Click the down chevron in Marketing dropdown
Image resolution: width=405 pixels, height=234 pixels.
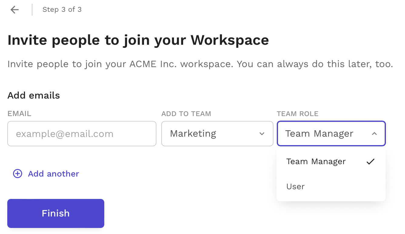pyautogui.click(x=262, y=134)
